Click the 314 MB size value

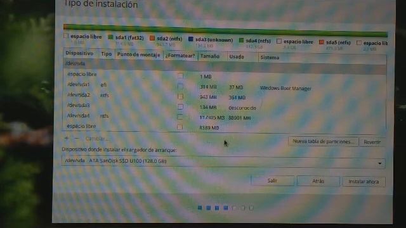point(208,87)
